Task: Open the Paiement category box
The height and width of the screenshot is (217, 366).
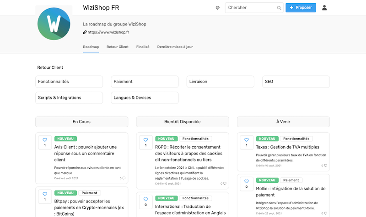Action: pyautogui.click(x=145, y=82)
